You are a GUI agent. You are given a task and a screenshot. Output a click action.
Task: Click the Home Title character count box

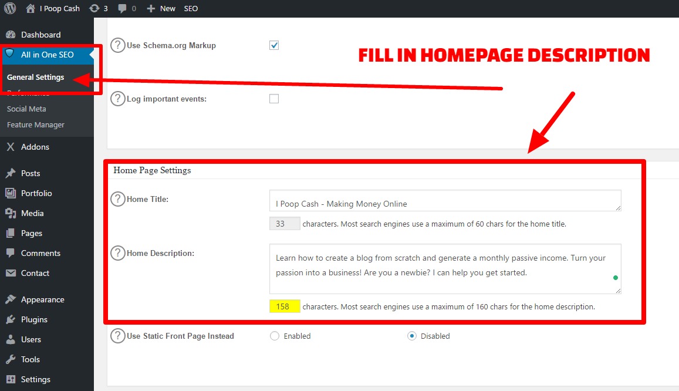point(285,224)
